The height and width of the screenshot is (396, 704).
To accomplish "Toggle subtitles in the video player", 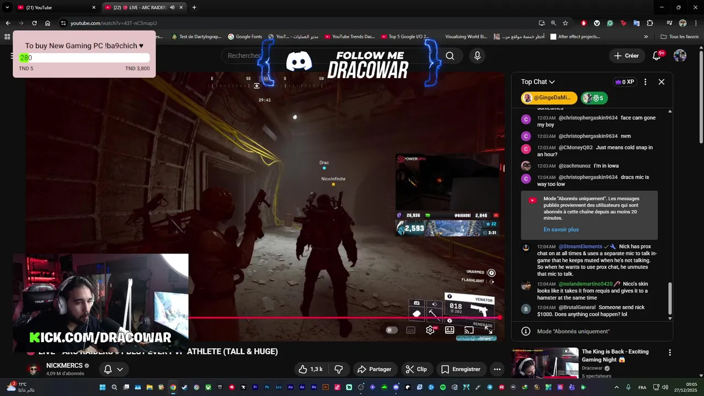I will coord(411,330).
